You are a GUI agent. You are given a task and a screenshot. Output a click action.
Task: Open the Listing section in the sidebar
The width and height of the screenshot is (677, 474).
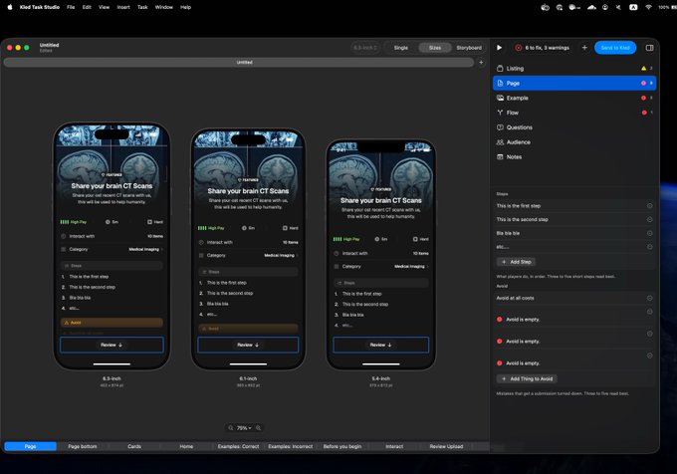coord(574,68)
